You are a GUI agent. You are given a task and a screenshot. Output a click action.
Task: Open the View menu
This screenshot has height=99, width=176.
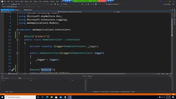(x=12, y=1)
